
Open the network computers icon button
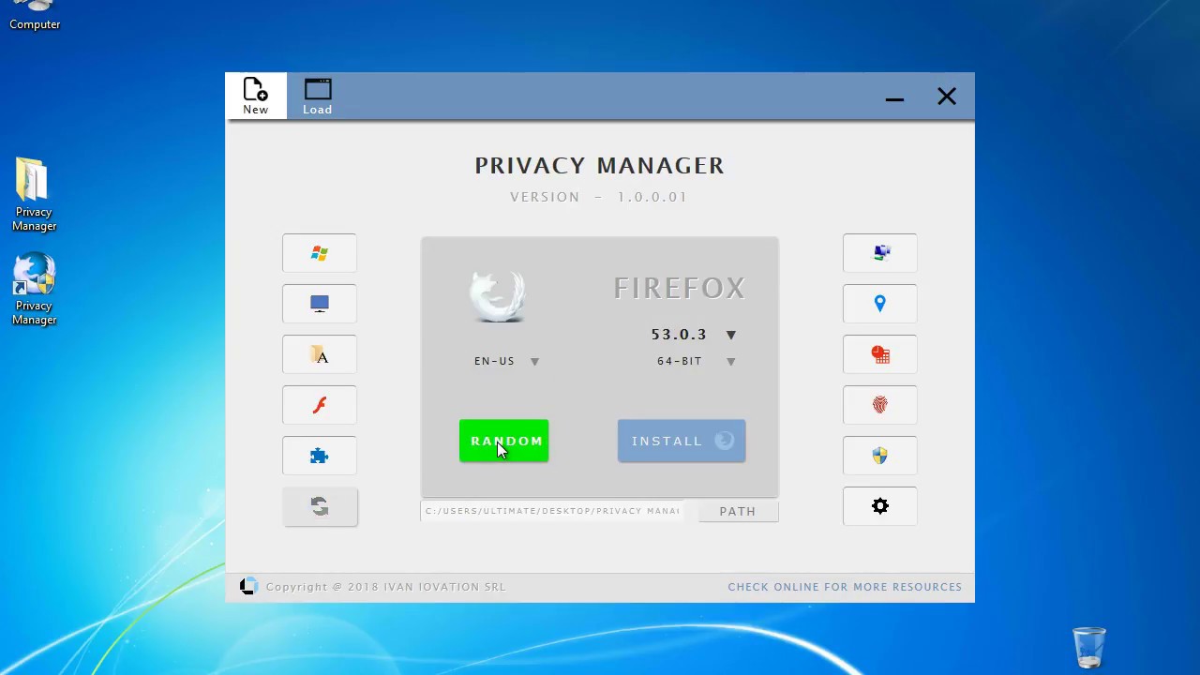coord(880,253)
